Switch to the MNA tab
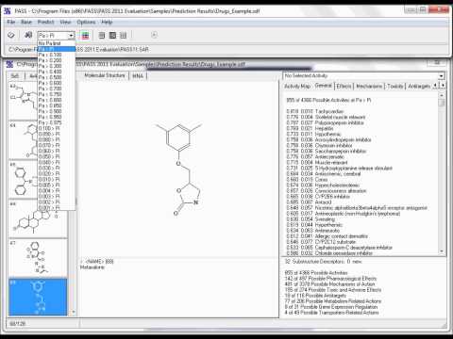The image size is (453, 339). tap(138, 76)
